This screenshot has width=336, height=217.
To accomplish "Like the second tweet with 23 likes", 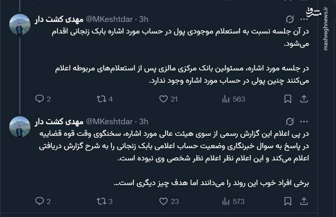I will (x=164, y=201).
